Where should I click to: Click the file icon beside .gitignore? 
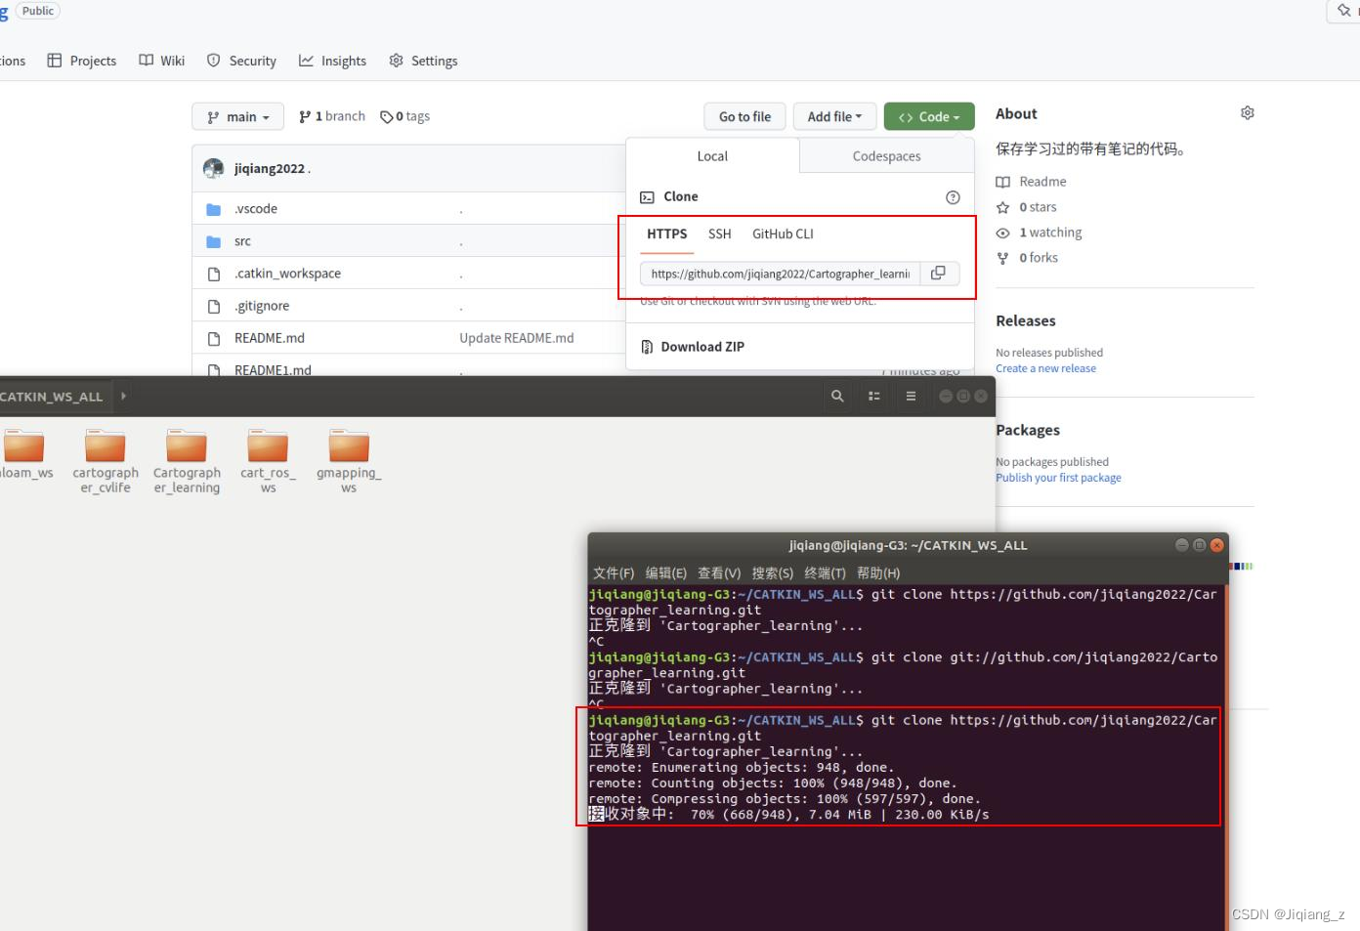[214, 306]
